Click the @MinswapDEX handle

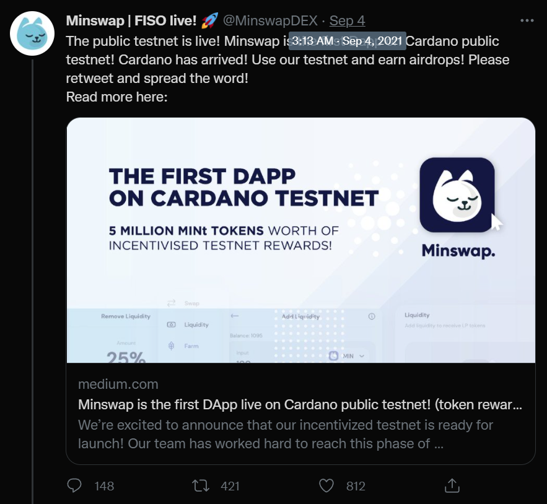270,21
